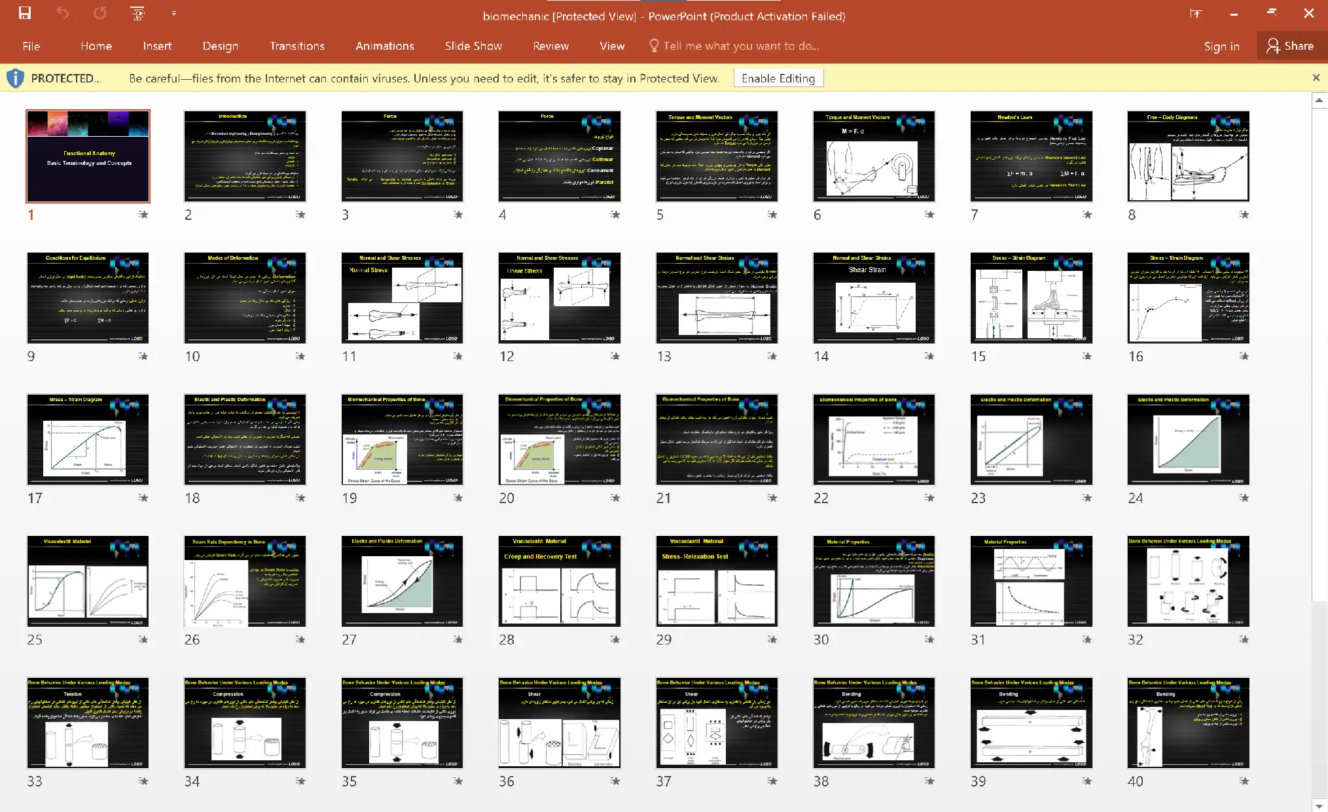The image size is (1328, 812).
Task: Open the Slide Show ribbon tab
Action: (x=473, y=46)
